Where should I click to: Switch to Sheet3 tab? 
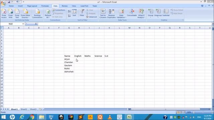click(33, 109)
